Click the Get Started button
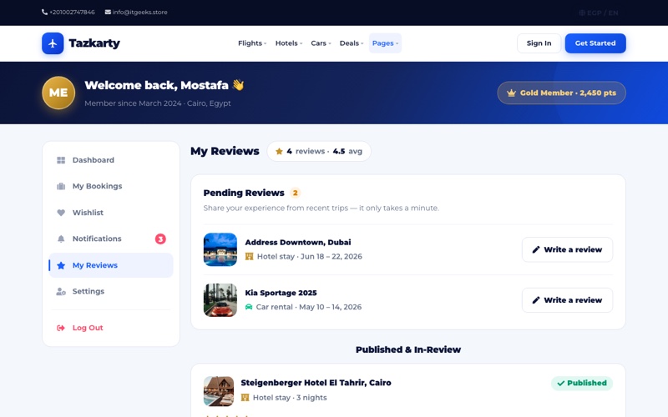This screenshot has width=668, height=417. click(x=595, y=43)
